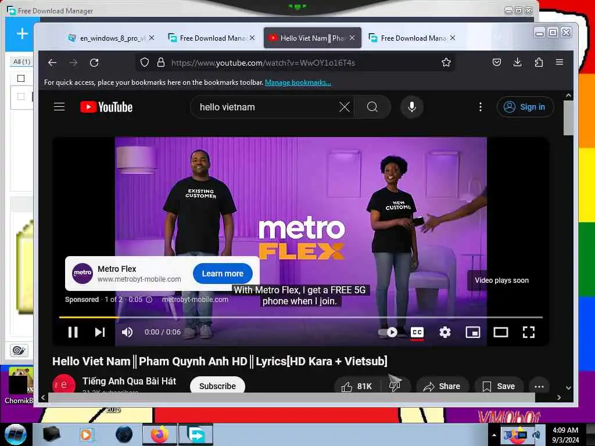Click the site padlock security icon
This screenshot has height=446, width=595.
161,62
